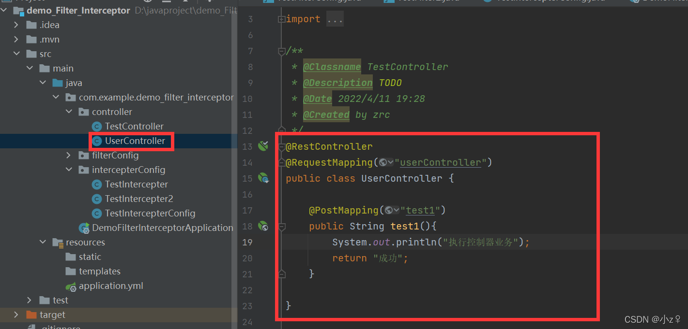Viewport: 688px width, 329px height.
Task: Open URL globe dropdown in @PostMapping
Action: [393, 210]
